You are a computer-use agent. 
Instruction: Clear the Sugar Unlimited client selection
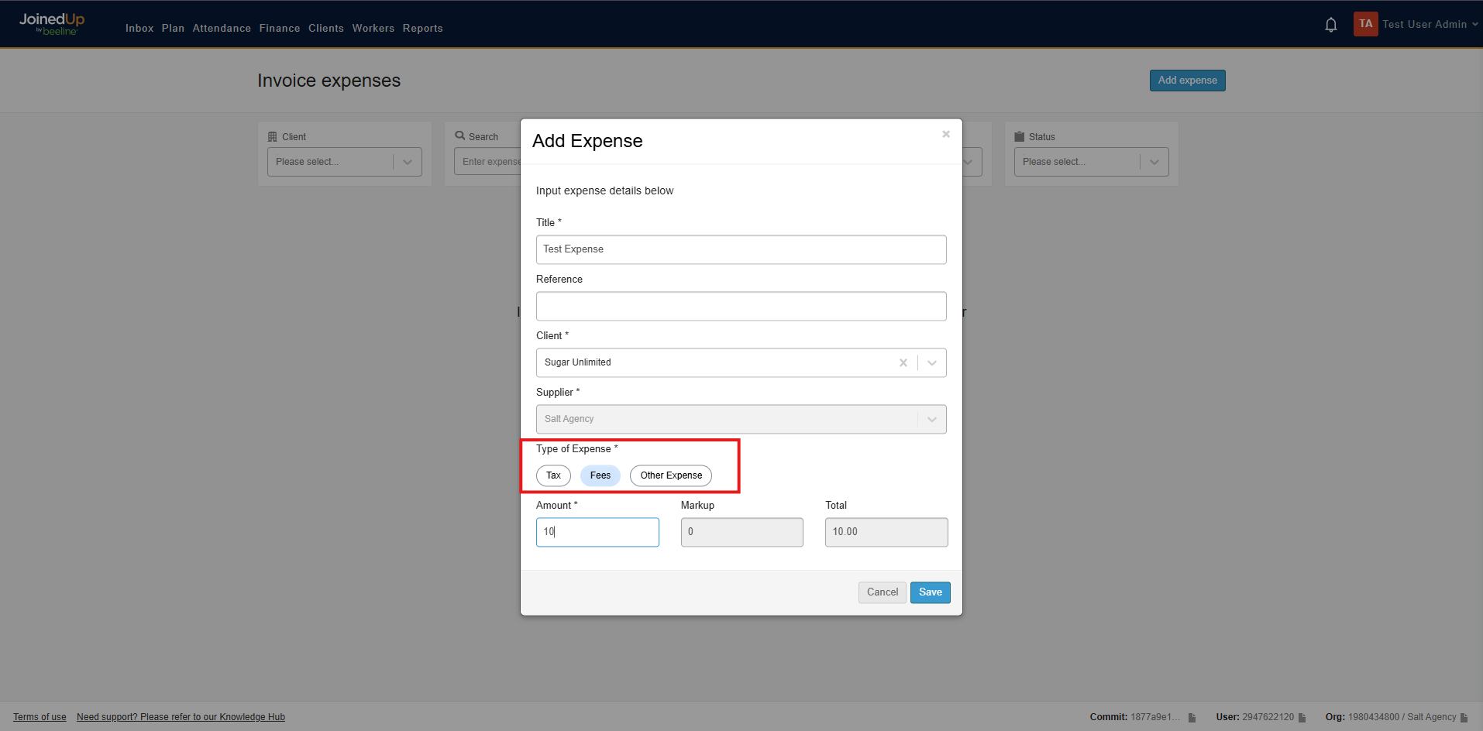[x=903, y=362]
